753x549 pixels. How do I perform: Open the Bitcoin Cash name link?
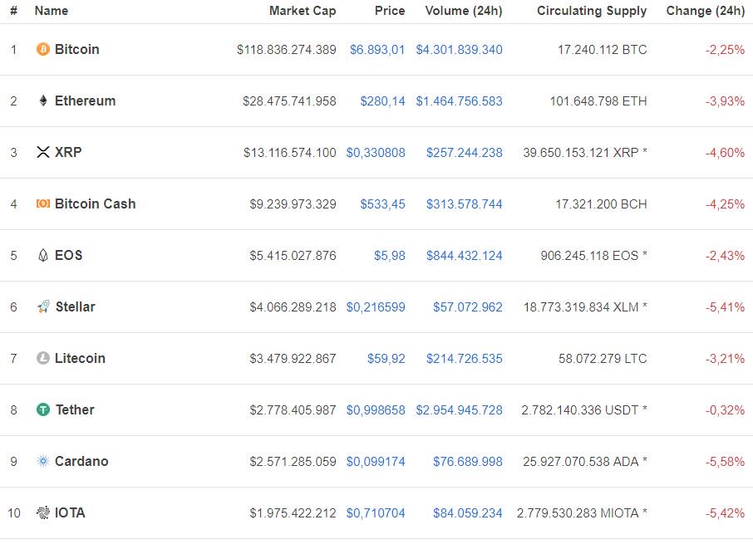95,204
